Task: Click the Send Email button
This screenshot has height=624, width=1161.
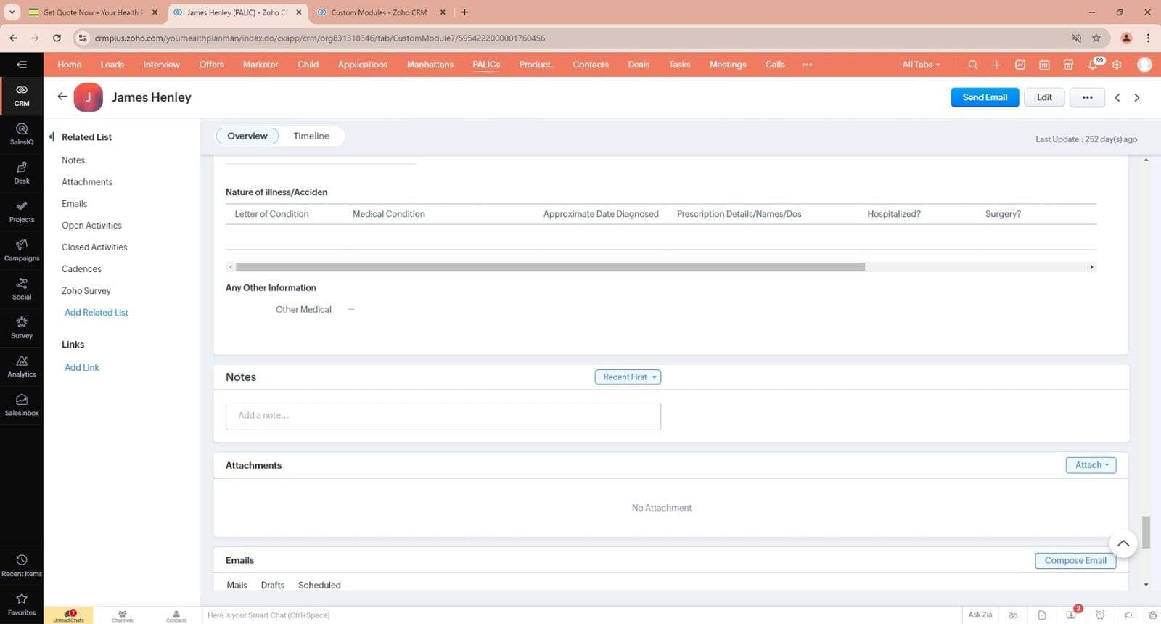Action: click(985, 97)
